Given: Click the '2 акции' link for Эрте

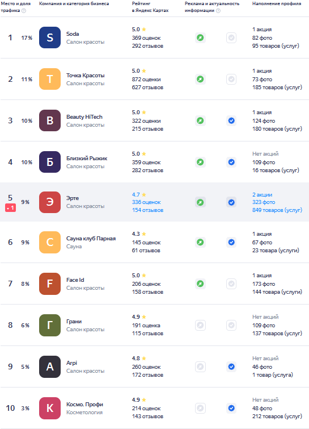Looking at the screenshot, I should (x=262, y=195).
